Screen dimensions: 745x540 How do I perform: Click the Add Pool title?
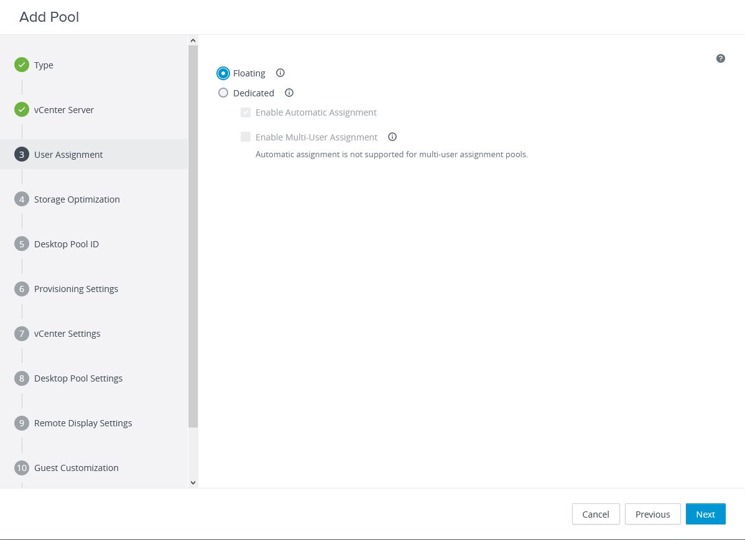pyautogui.click(x=49, y=17)
